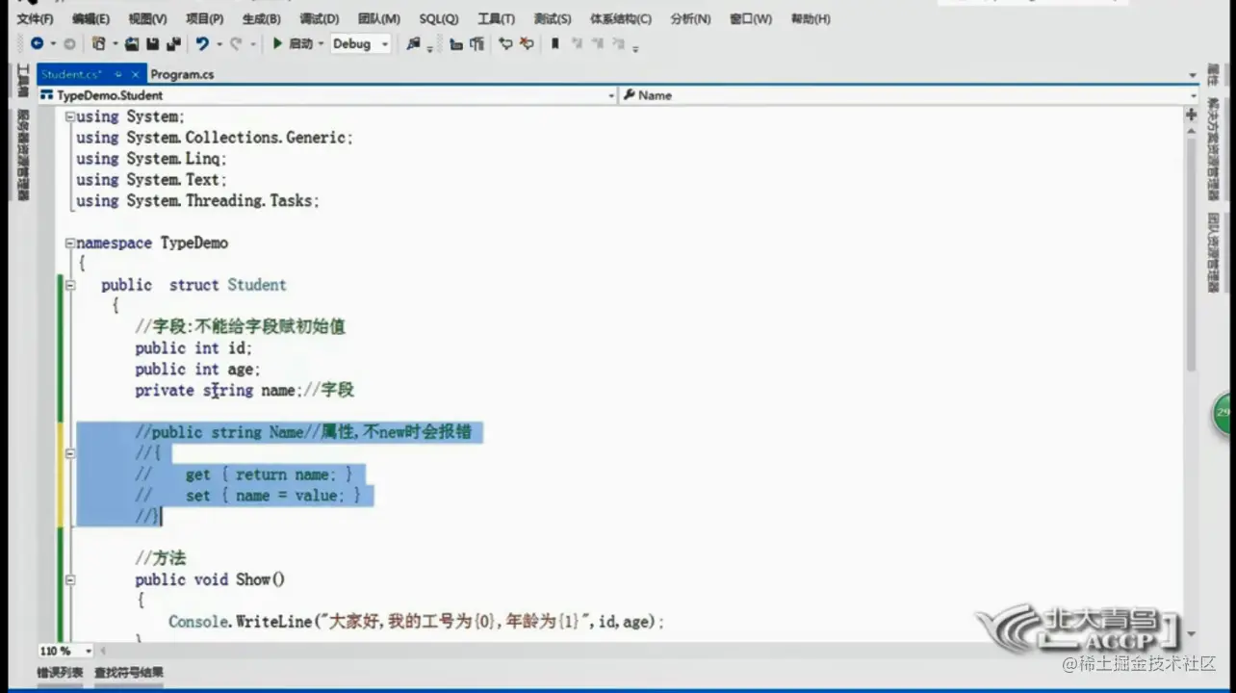
Task: Open the Name member dropdown
Action: tap(909, 94)
